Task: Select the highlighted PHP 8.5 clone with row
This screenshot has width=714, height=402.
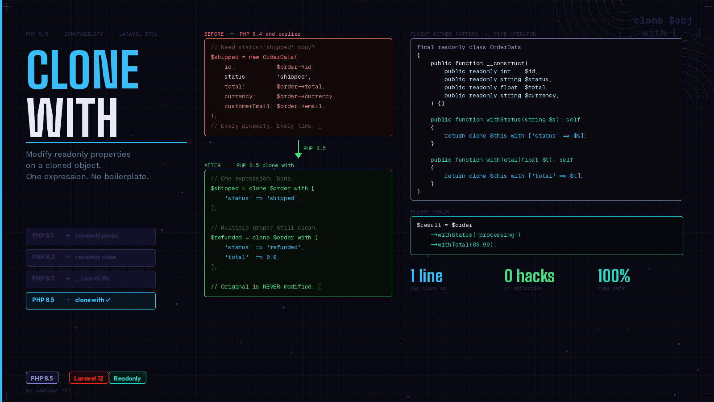Action: 91,301
